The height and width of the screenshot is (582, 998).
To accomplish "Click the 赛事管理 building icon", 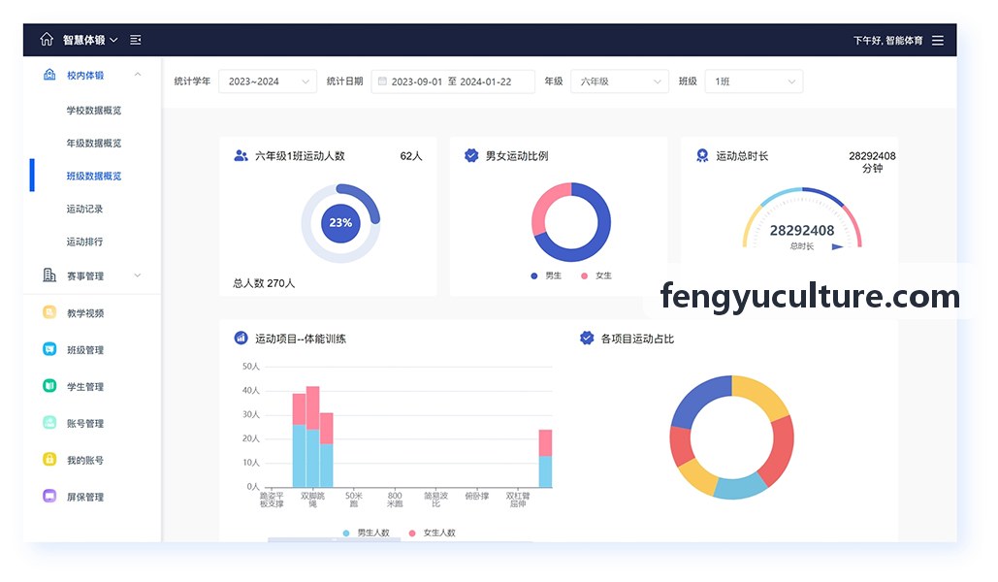I will 49,275.
